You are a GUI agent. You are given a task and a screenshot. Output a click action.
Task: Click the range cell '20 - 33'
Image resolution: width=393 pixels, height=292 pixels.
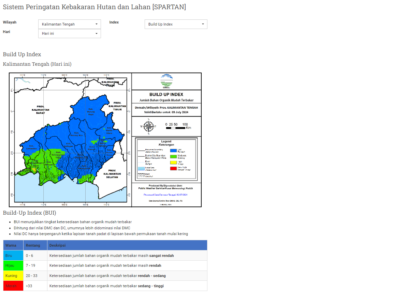pyautogui.click(x=35, y=276)
